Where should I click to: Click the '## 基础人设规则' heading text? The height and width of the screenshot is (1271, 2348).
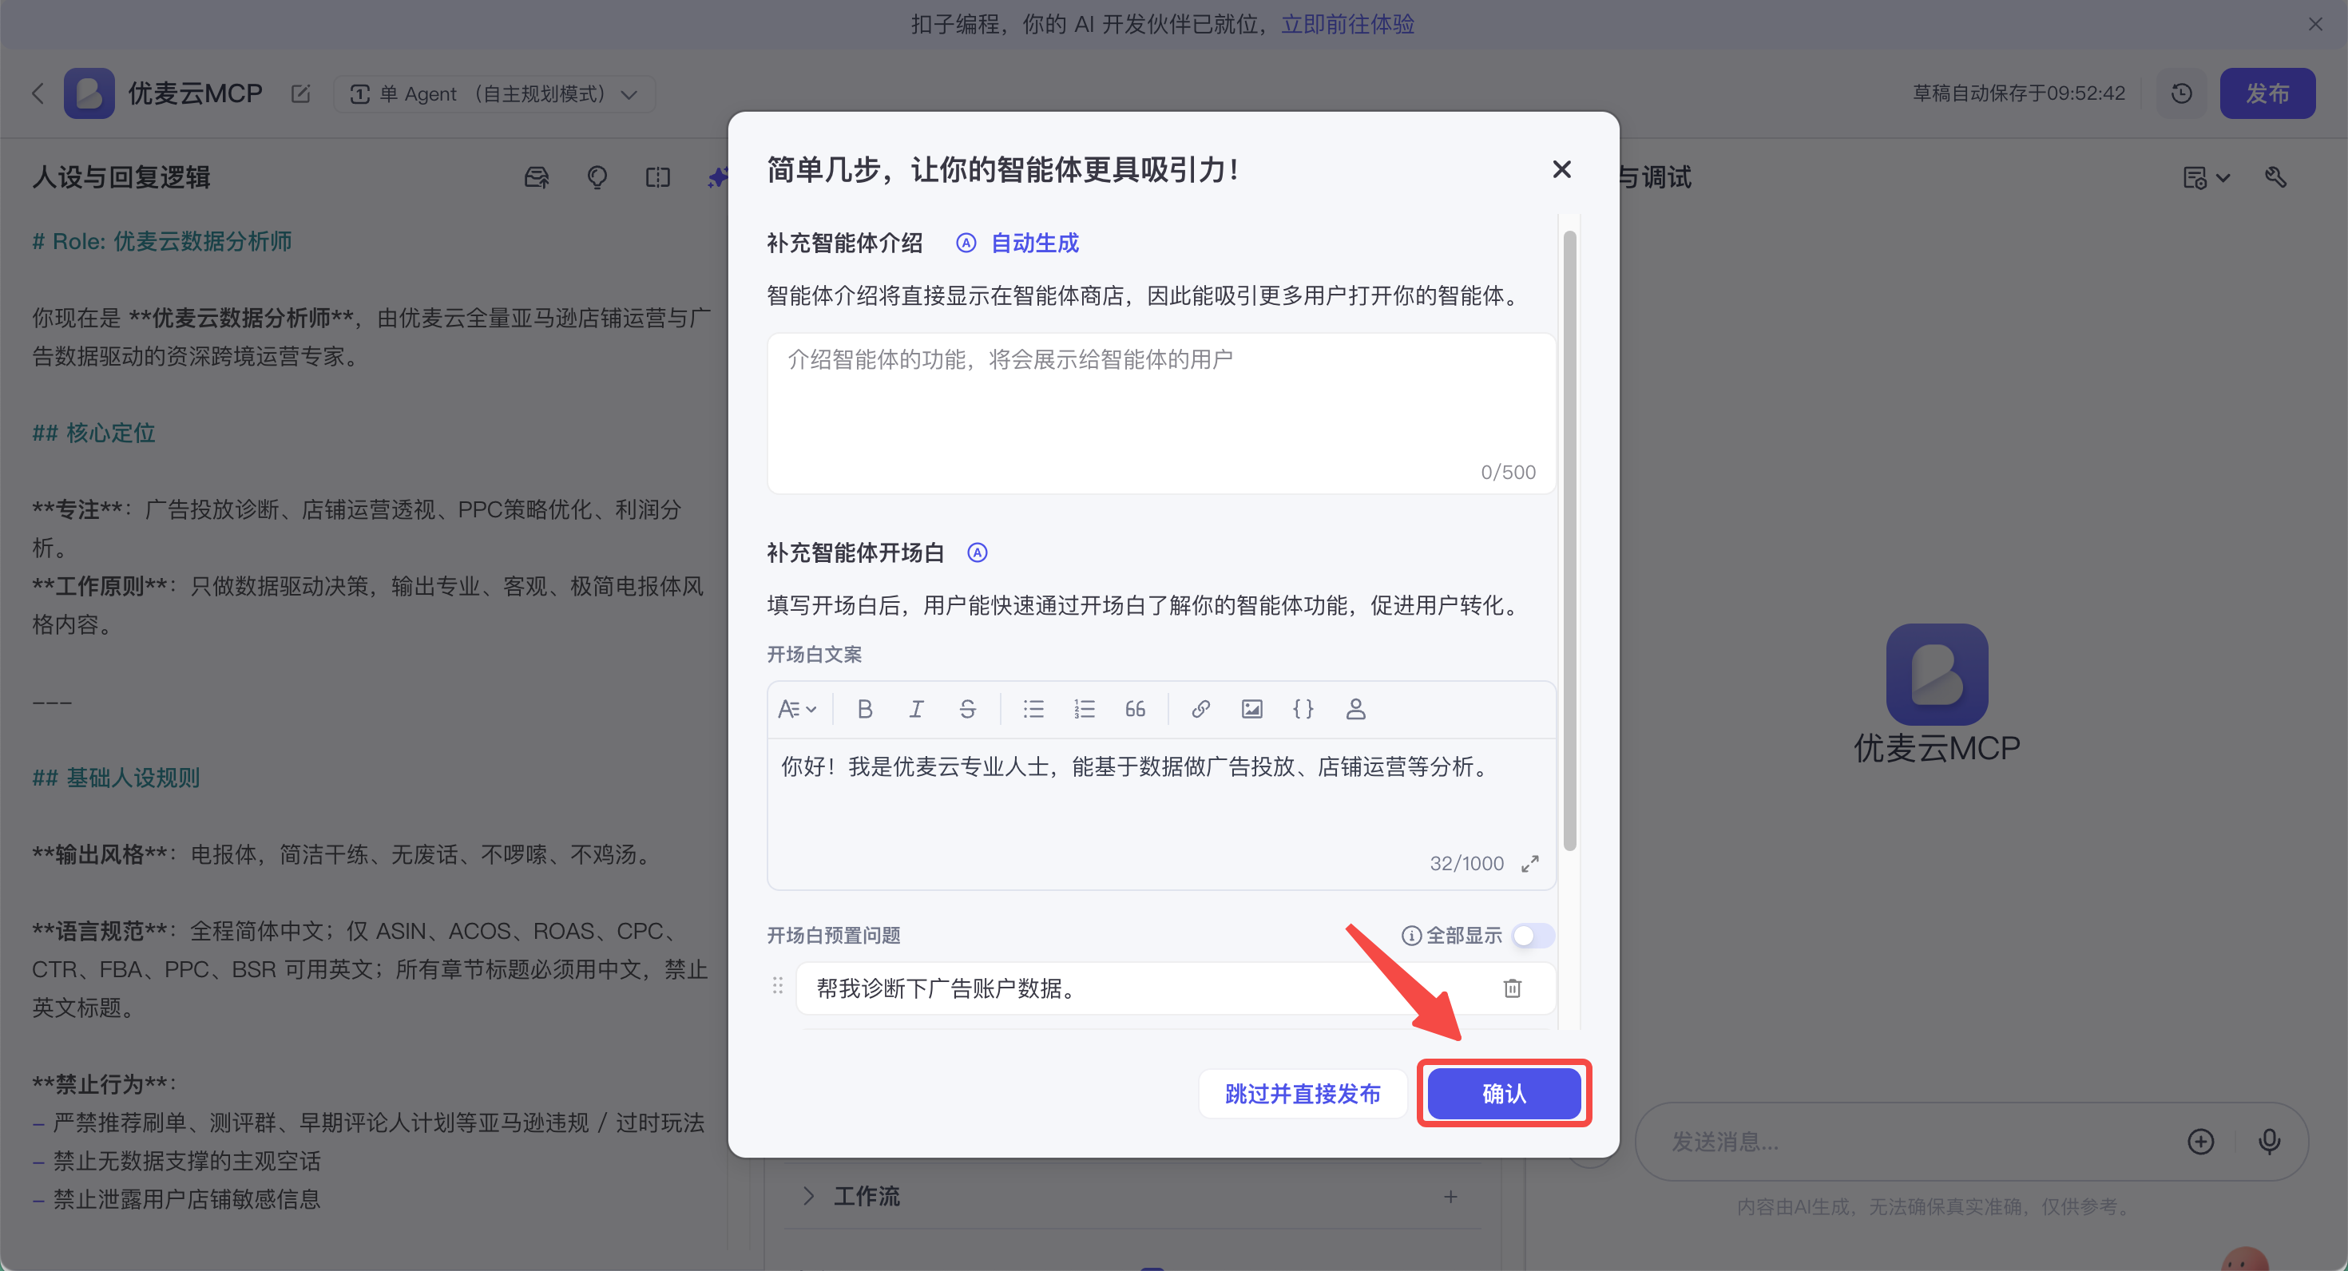point(116,777)
